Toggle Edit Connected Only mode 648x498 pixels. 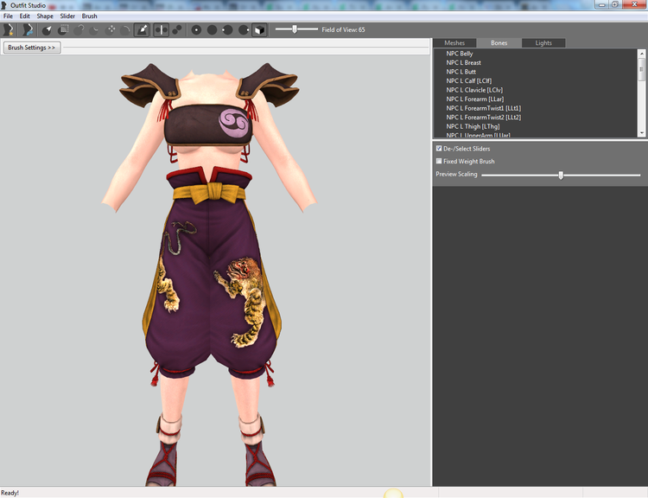(177, 29)
